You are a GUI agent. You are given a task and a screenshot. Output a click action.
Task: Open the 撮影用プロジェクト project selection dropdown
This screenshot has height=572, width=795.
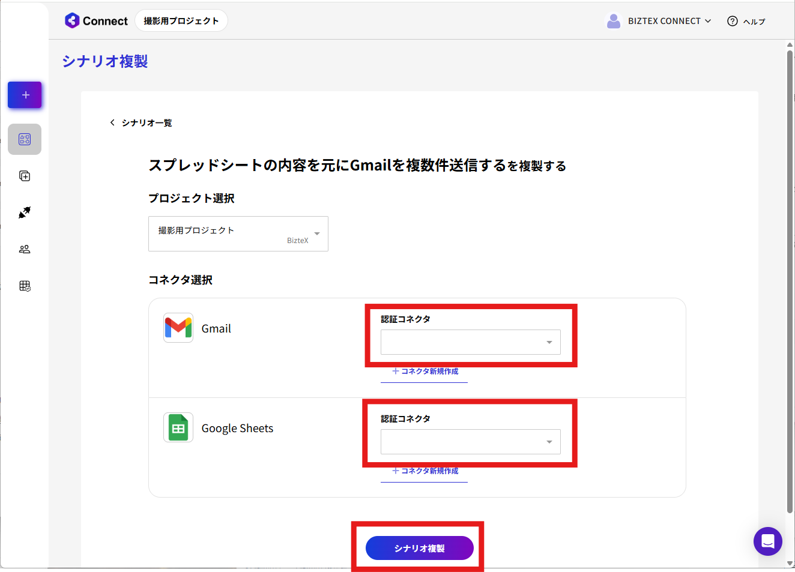tap(238, 233)
